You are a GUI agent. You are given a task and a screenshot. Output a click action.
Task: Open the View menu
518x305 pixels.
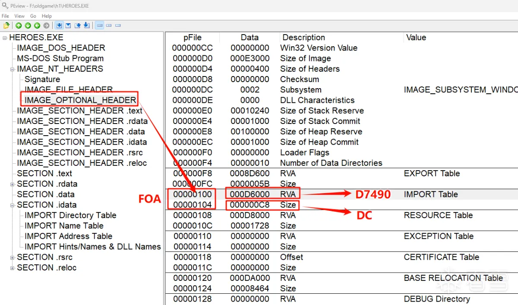19,16
